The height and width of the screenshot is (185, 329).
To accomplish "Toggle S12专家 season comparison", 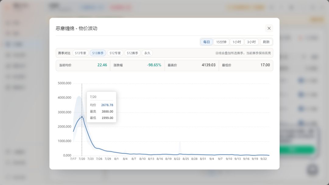I will [115, 53].
